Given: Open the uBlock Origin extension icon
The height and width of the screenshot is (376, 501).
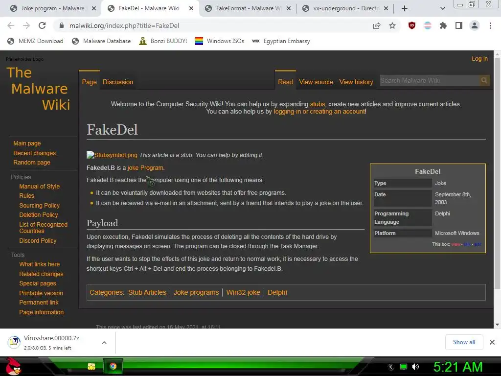Looking at the screenshot, I should 412,25.
